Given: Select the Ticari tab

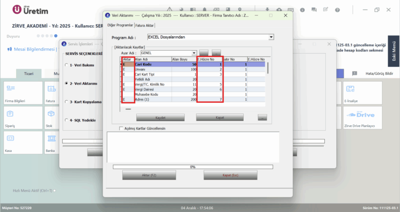Looking at the screenshot, I should pyautogui.click(x=29, y=74).
